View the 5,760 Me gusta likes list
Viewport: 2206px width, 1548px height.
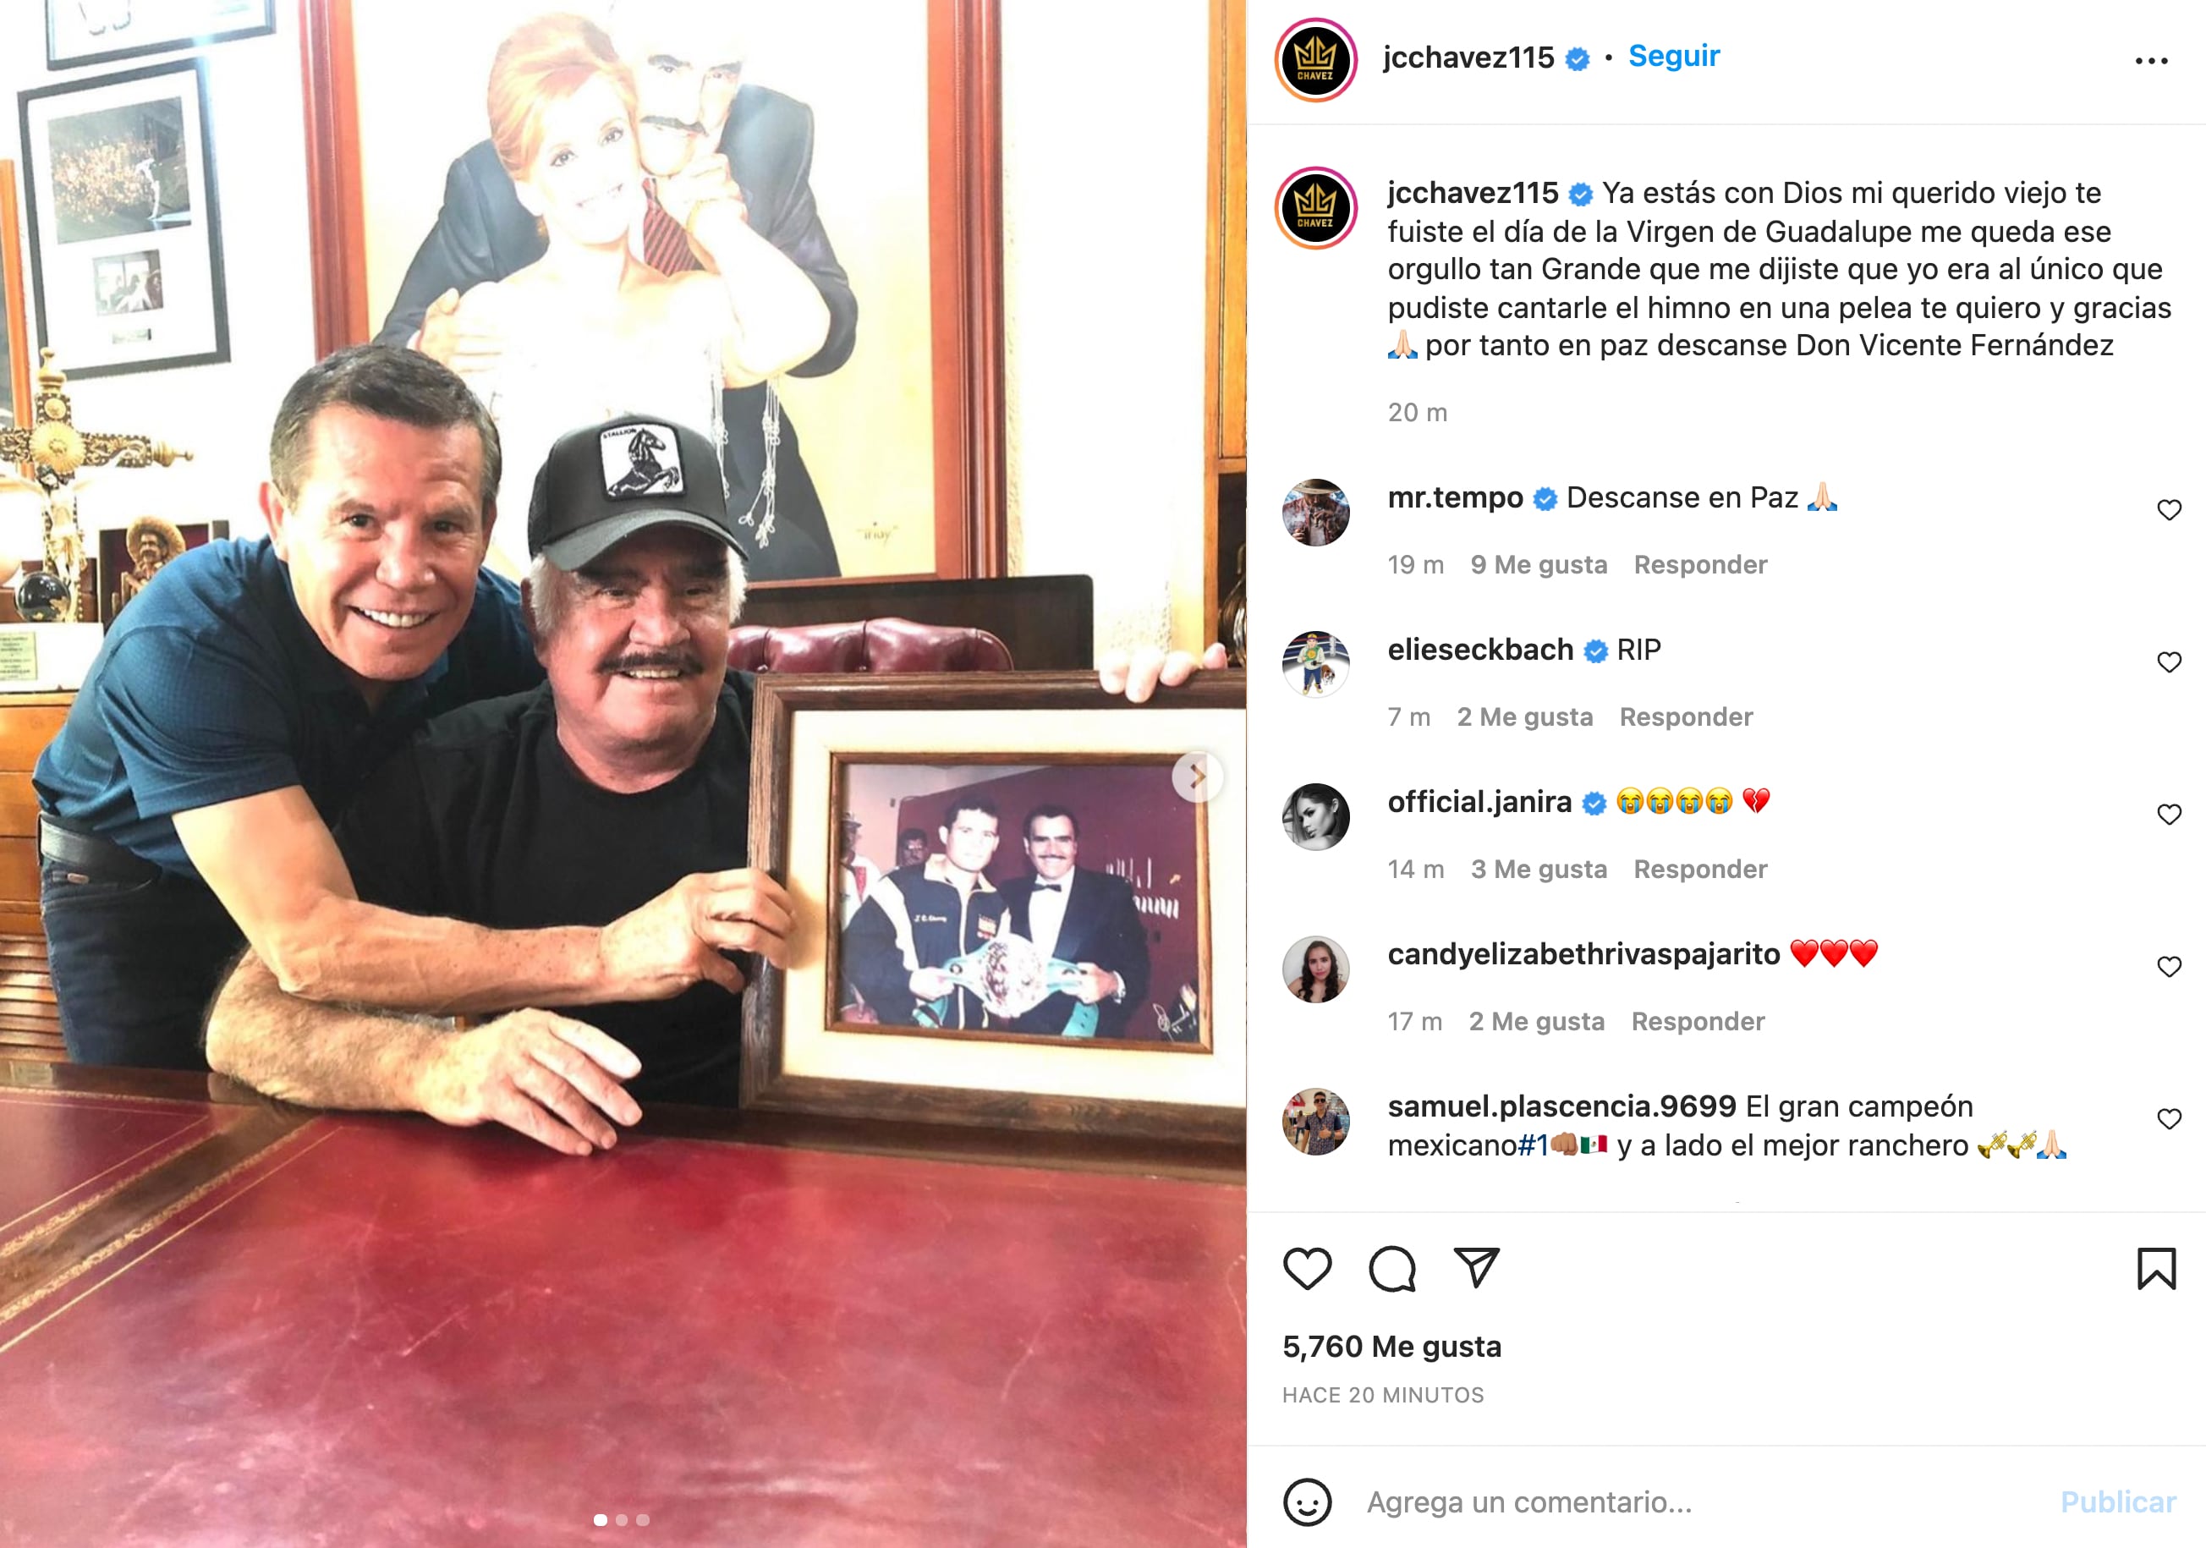[x=1391, y=1346]
